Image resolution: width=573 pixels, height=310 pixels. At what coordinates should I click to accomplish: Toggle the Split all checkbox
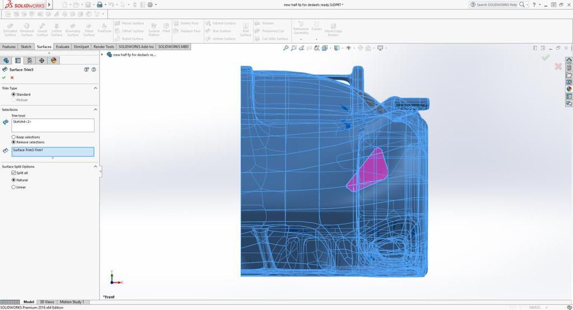pos(13,172)
